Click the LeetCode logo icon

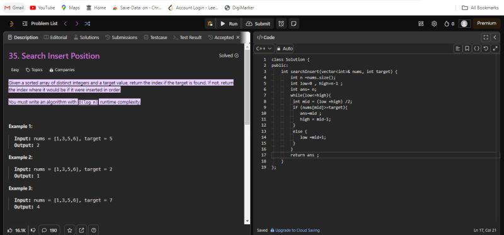pyautogui.click(x=11, y=24)
